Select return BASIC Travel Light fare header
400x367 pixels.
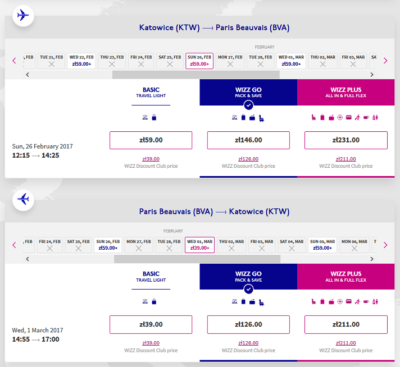(151, 277)
